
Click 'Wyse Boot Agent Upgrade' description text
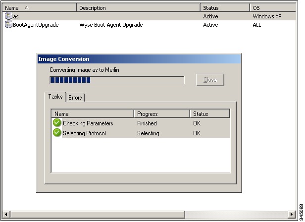[111, 25]
